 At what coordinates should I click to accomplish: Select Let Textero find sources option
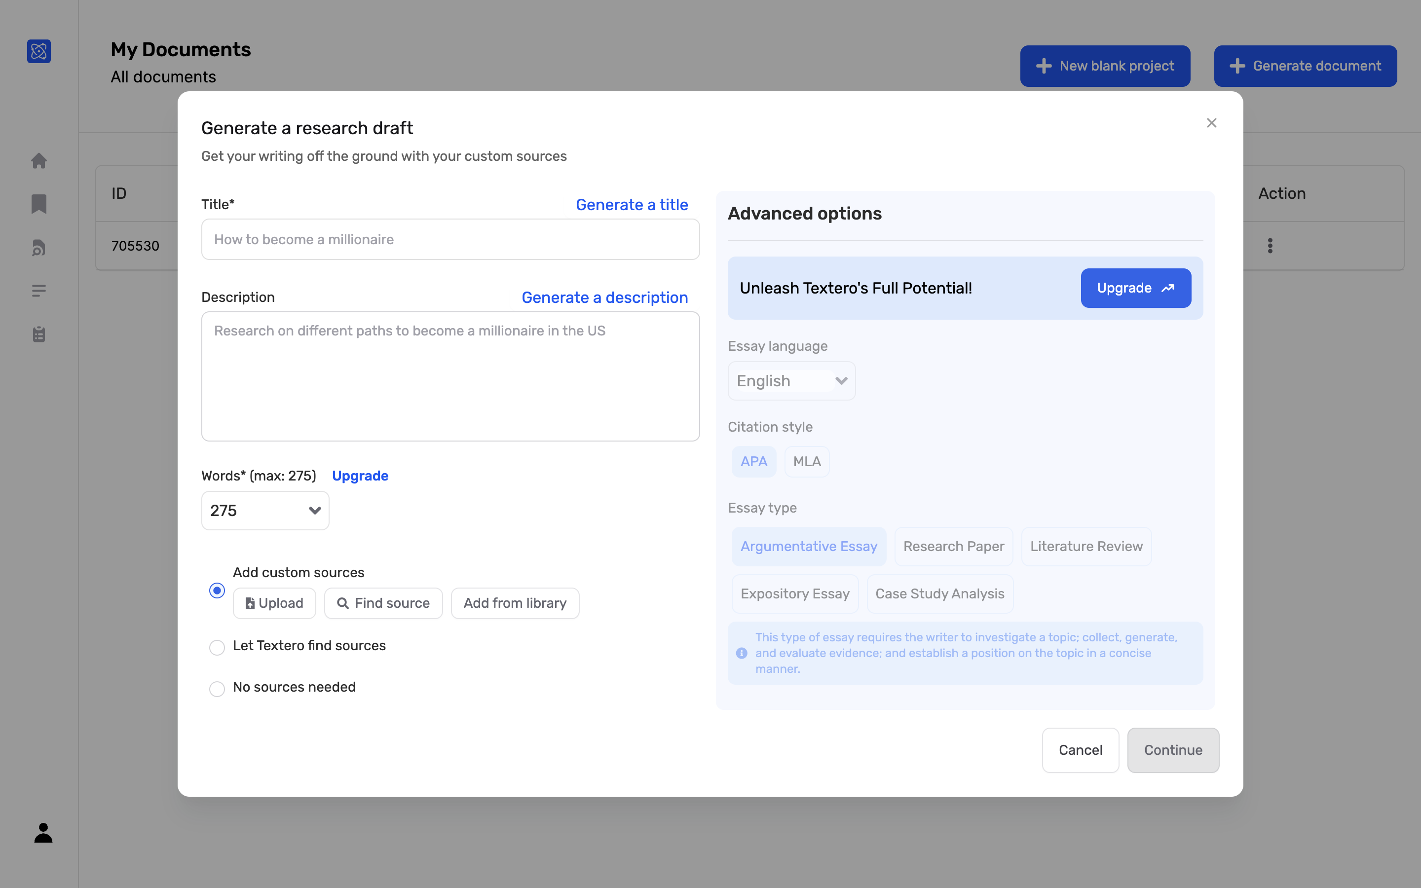tap(217, 647)
